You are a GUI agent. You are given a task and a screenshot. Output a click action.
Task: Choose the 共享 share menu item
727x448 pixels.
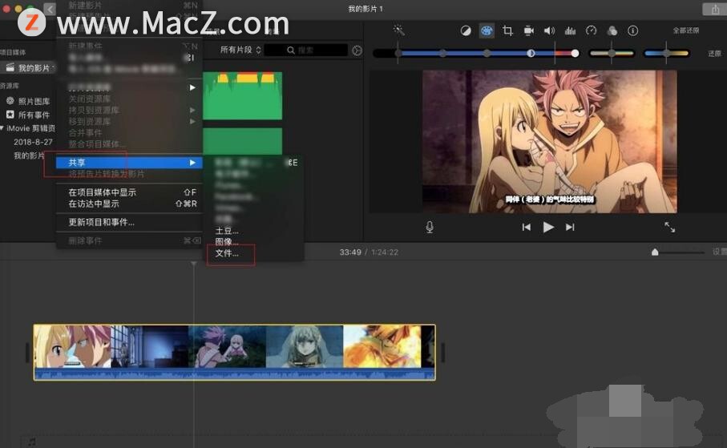[x=129, y=163]
